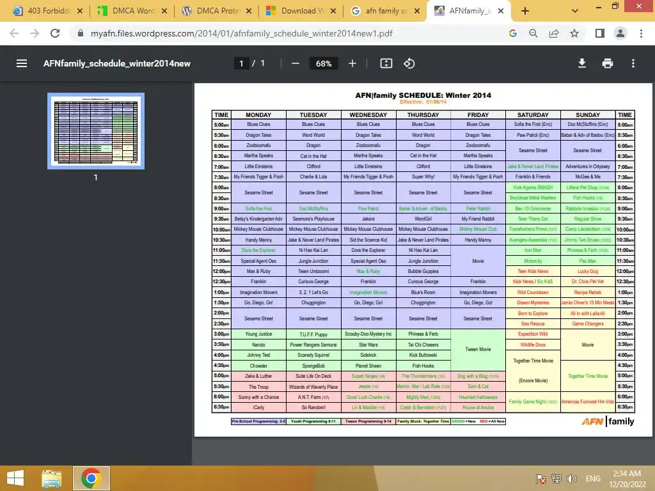The image size is (655, 491).
Task: Share this page icon
Action: tap(554, 33)
